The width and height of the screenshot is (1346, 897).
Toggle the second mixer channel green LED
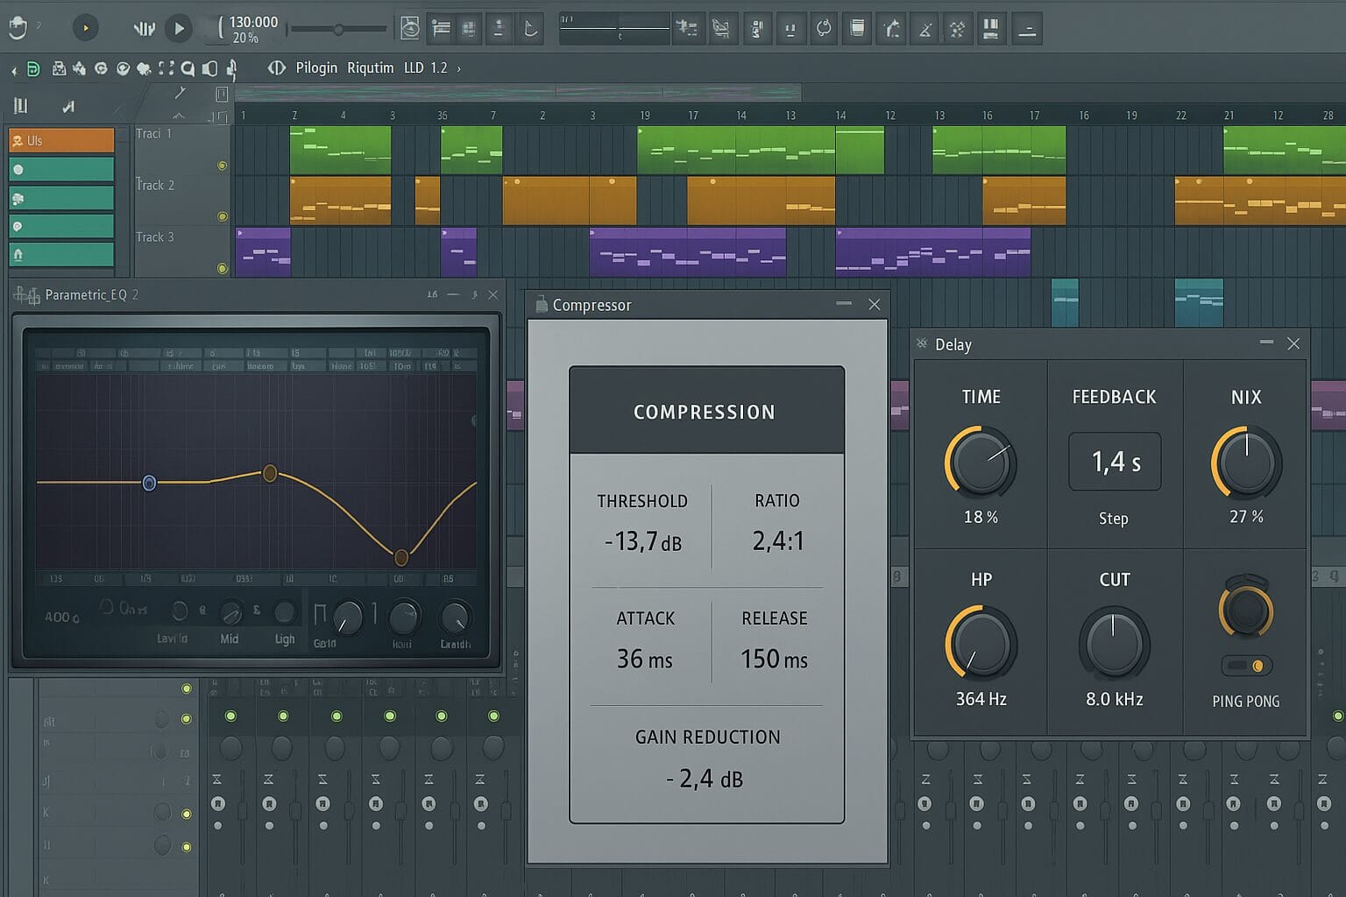coord(283,717)
